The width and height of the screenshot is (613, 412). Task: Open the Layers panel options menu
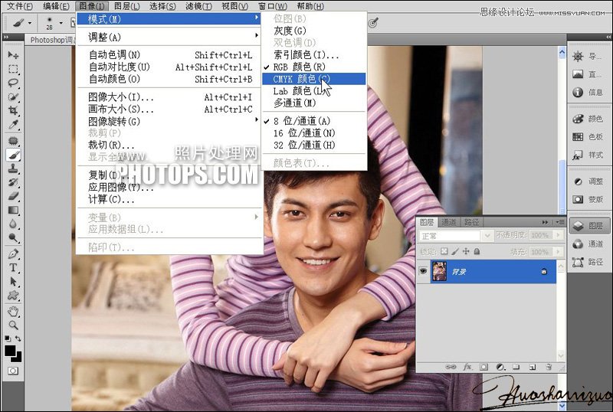click(560, 222)
